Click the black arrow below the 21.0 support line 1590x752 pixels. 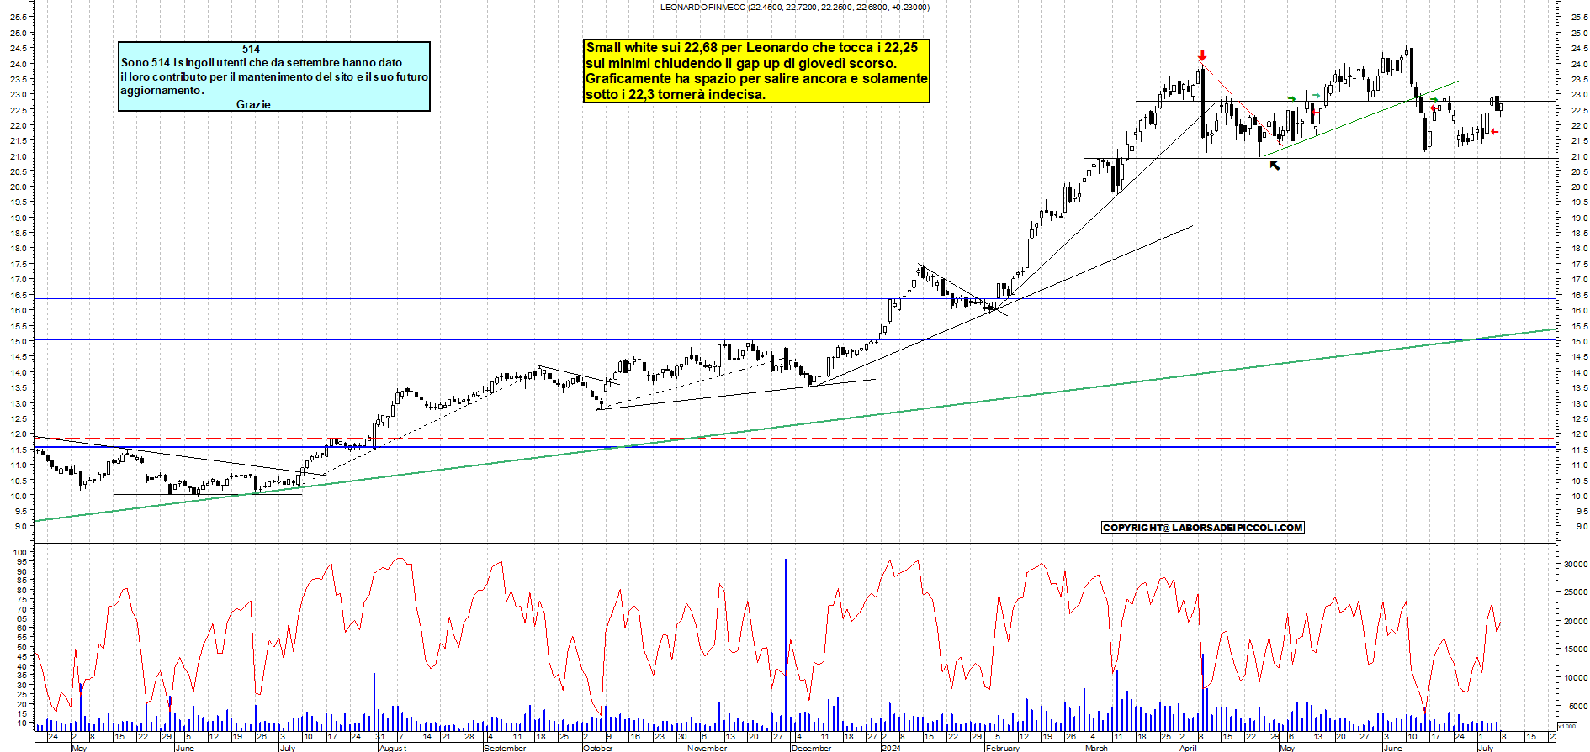pyautogui.click(x=1275, y=166)
